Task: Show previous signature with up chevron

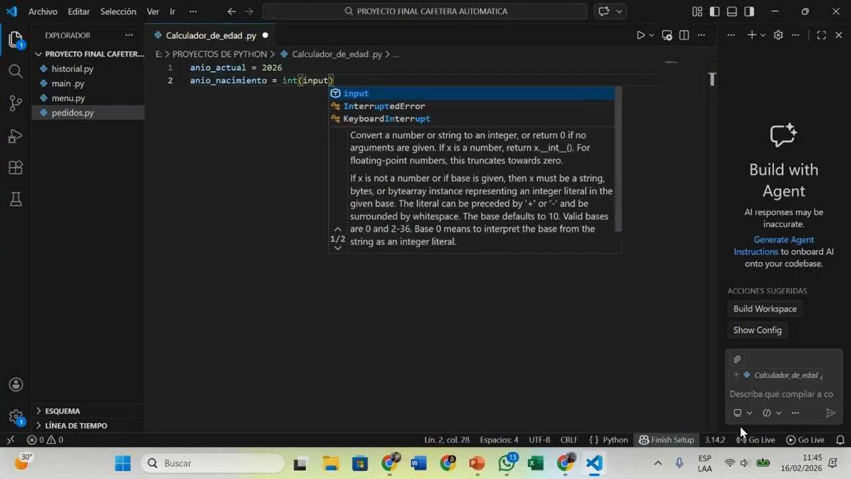Action: 338,229
